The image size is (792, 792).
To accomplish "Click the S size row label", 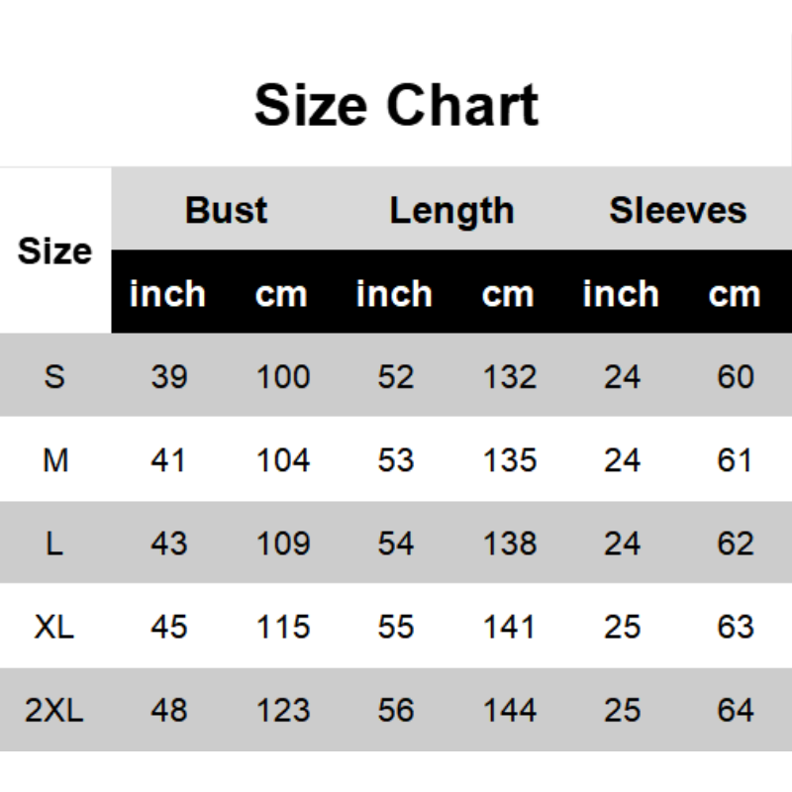I will (54, 376).
